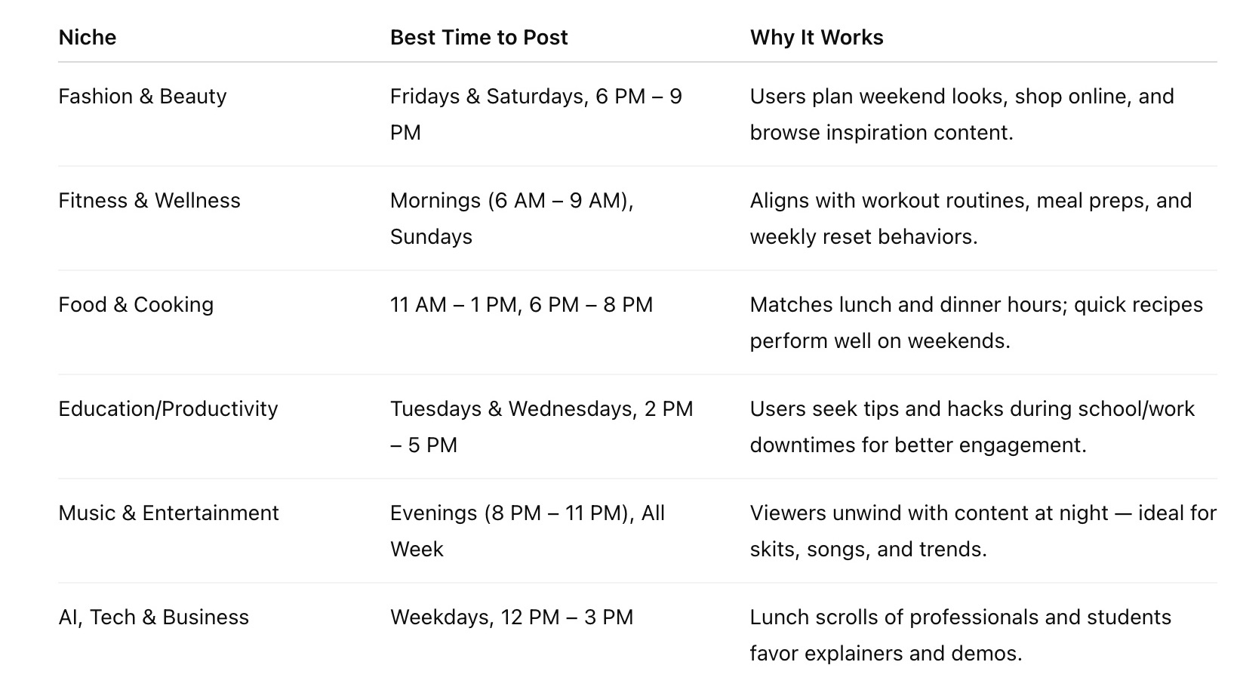
Task: Click Fridays & Saturdays, 6 PM posting time
Action: [536, 114]
